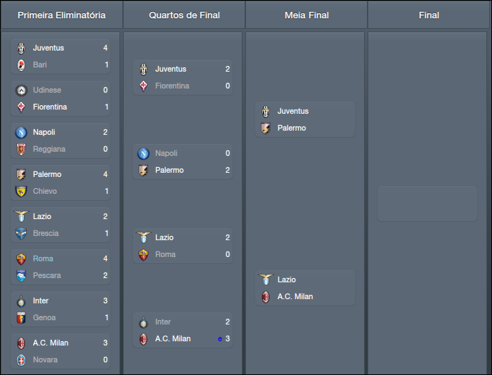Click the empty Final match box
Viewport: 492px width, 375px height.
click(427, 204)
